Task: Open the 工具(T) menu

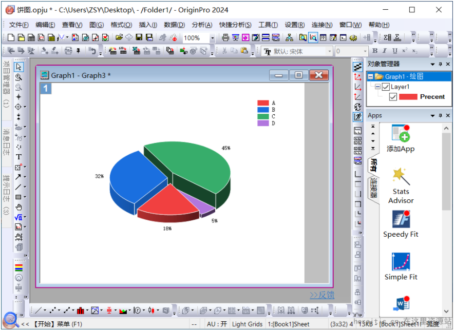Action: [268, 25]
